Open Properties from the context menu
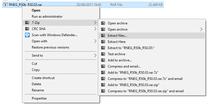209x111 pixels. tap(61, 98)
